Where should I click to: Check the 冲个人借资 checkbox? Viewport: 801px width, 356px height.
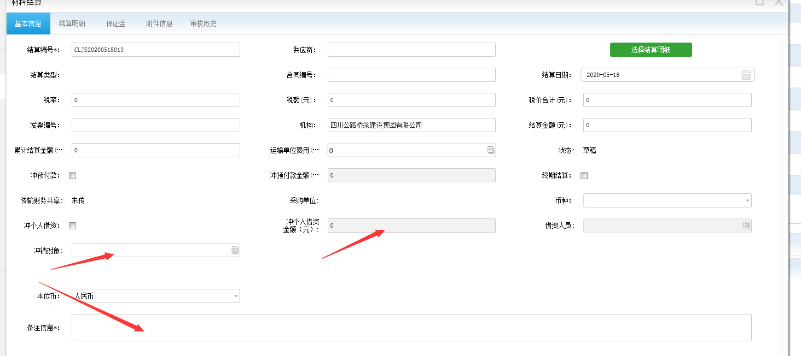click(x=73, y=226)
